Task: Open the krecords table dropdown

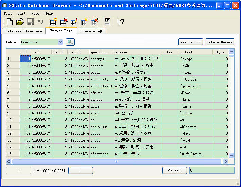Action: pos(60,42)
